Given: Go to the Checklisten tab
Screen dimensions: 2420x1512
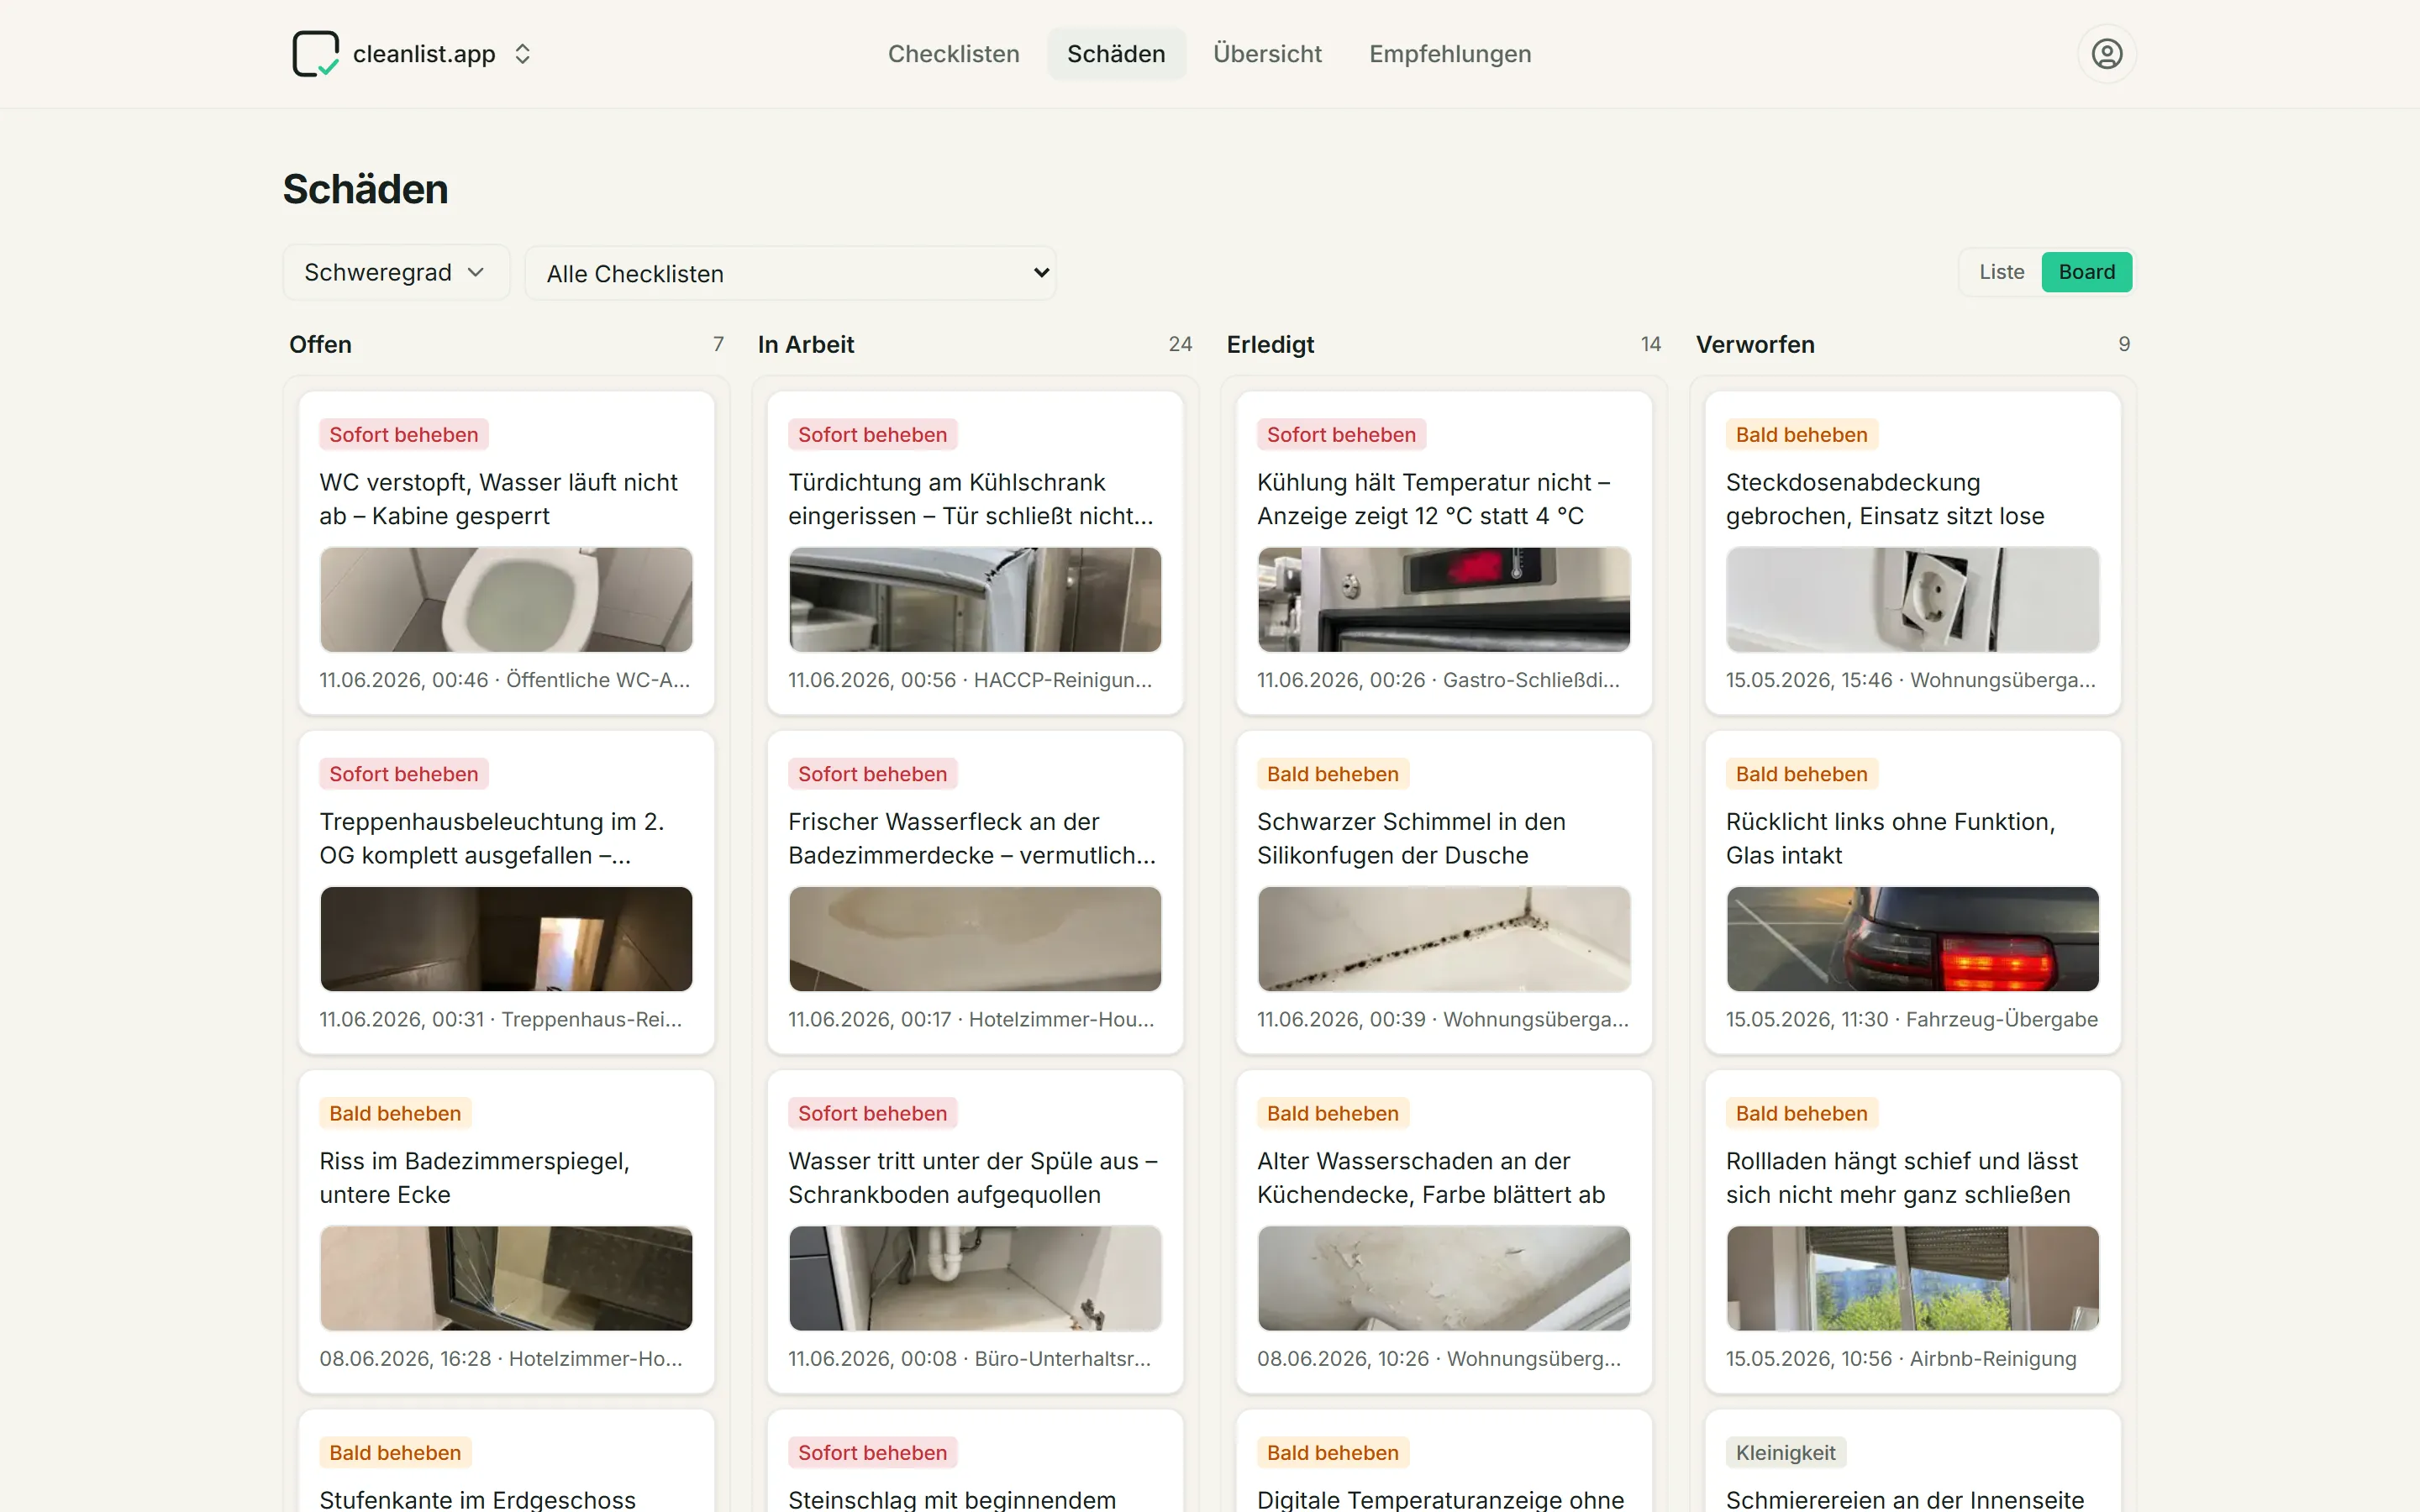Looking at the screenshot, I should coord(953,54).
